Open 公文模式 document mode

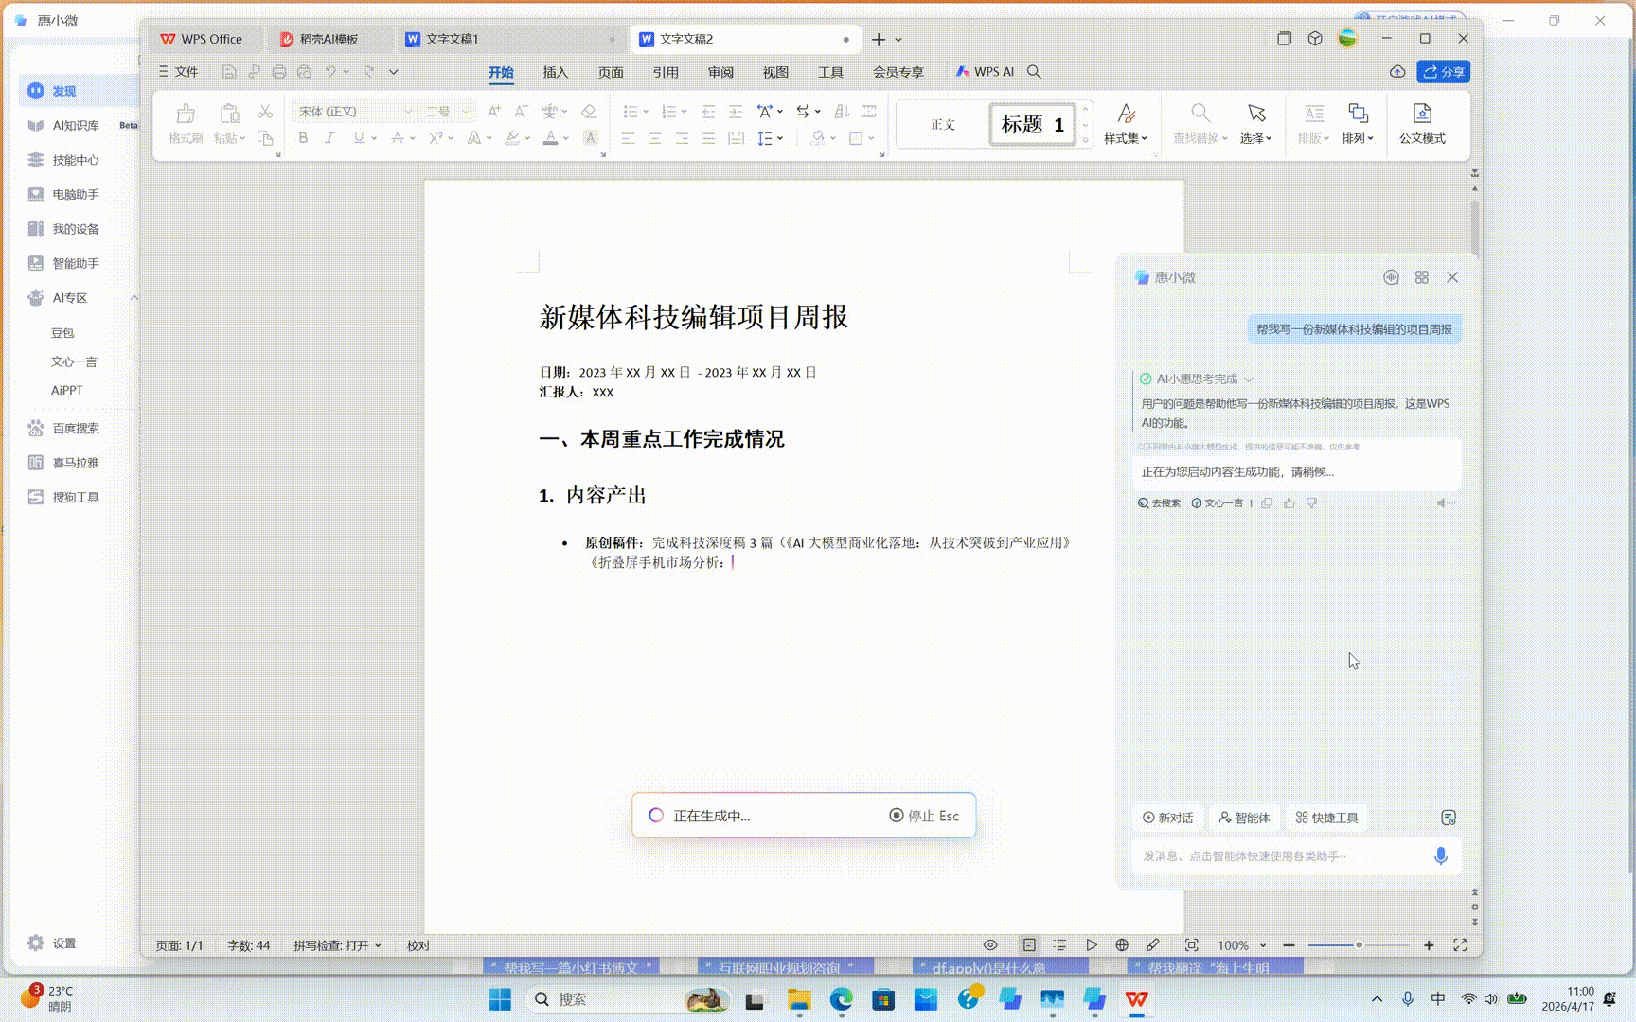[x=1421, y=123]
